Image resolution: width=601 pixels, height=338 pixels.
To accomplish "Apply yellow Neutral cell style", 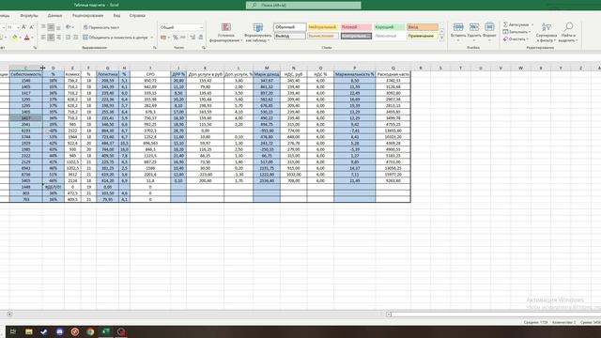I will 323,27.
